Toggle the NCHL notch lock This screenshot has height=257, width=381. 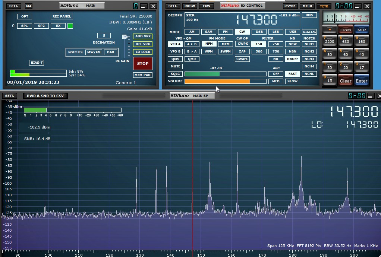[x=309, y=74]
